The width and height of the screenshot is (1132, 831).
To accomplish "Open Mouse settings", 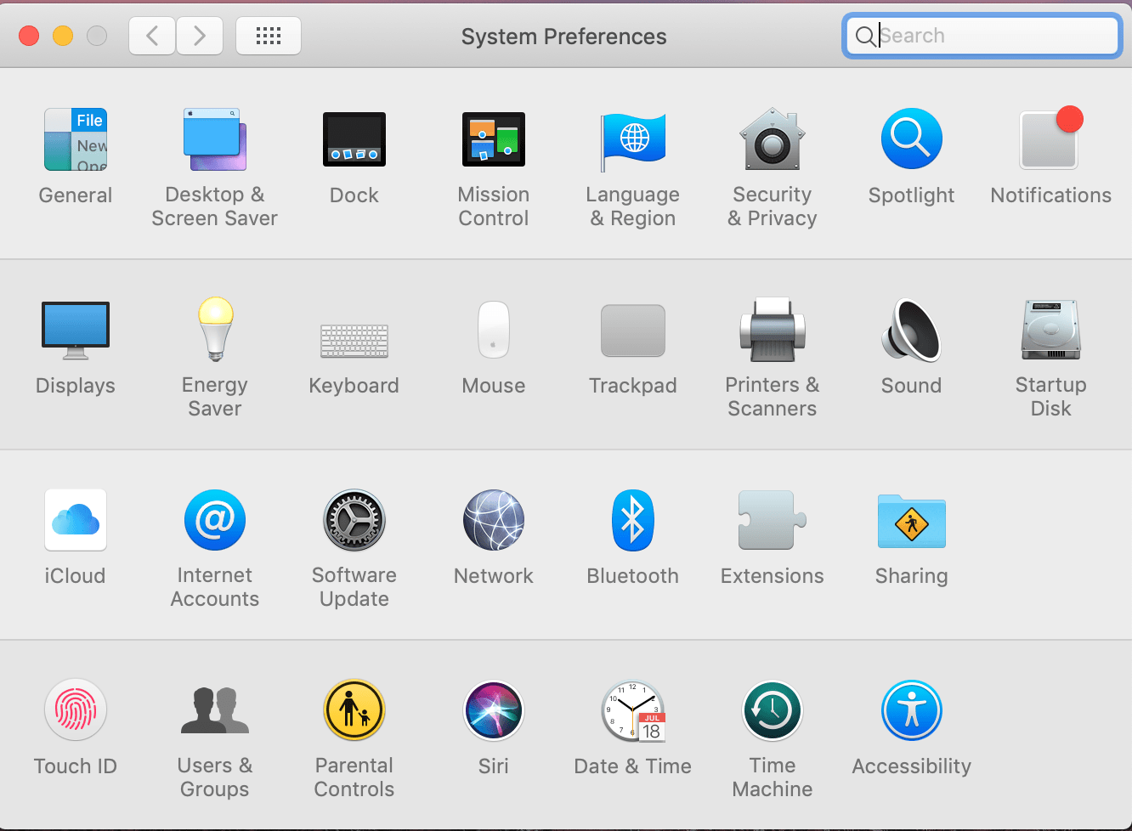I will [494, 330].
